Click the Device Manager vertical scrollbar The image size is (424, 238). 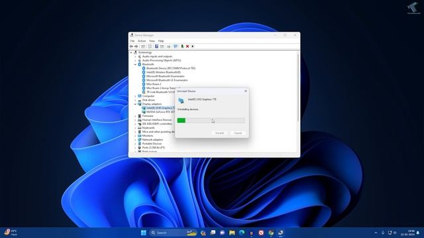(x=298, y=87)
